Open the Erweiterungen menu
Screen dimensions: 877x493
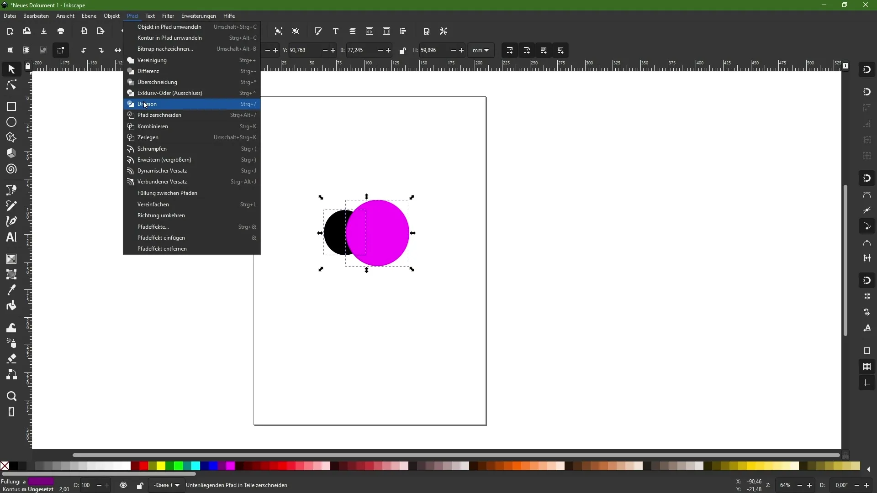coord(199,16)
